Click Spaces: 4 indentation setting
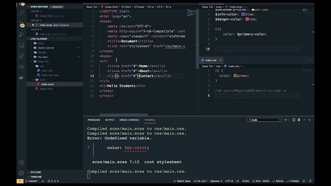The image size is (331, 186). click(x=216, y=181)
